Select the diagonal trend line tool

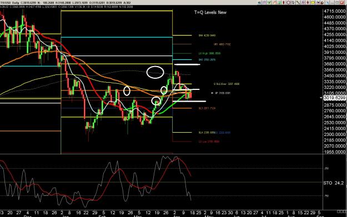pyautogui.click(x=298, y=3)
